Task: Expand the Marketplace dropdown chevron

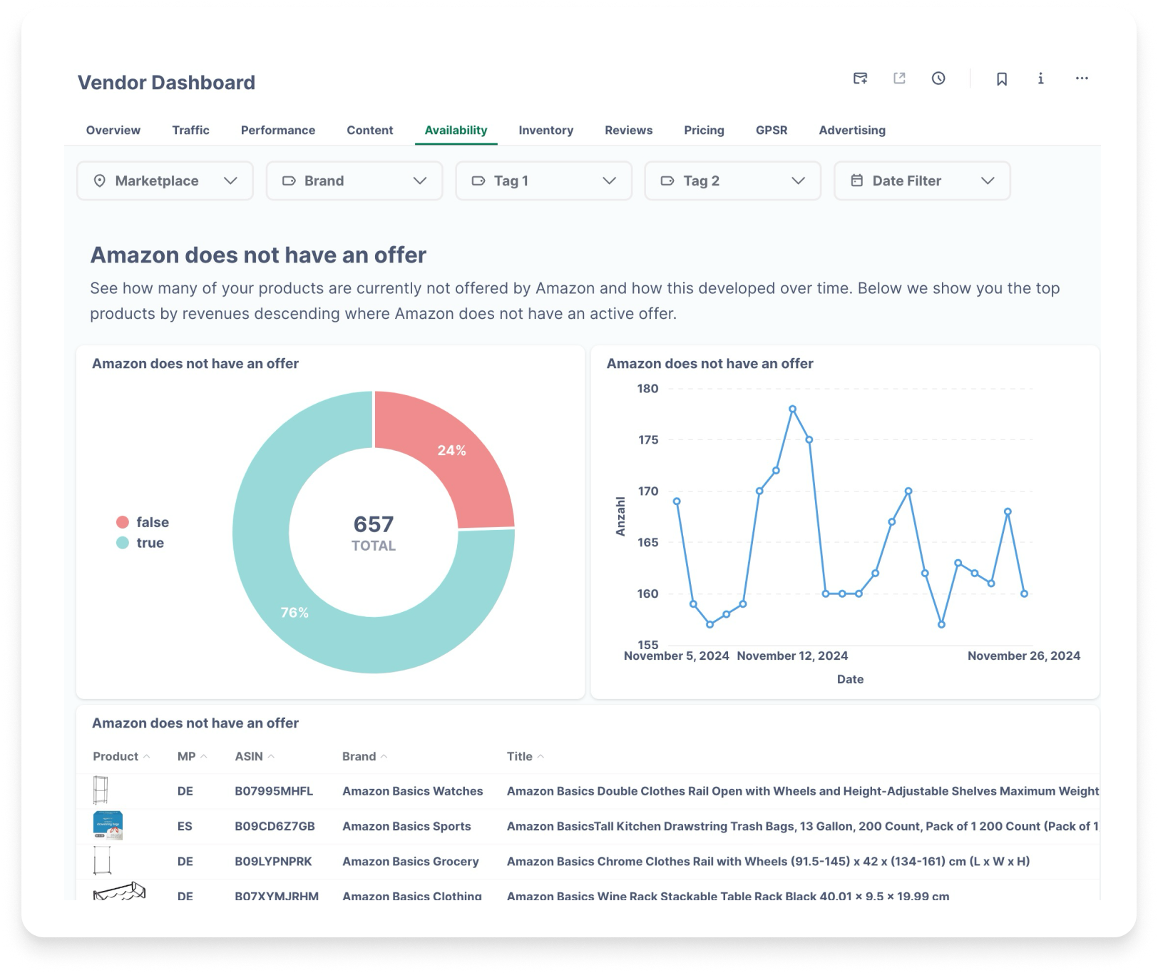Action: 230,181
